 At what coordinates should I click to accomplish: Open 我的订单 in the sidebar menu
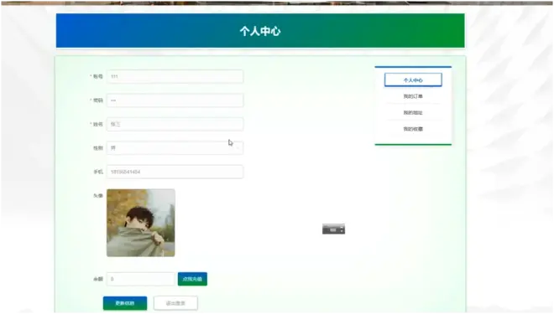pyautogui.click(x=413, y=96)
